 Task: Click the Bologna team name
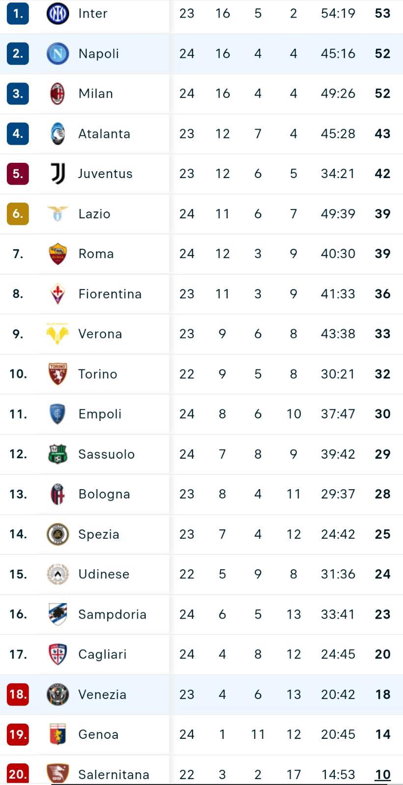click(104, 494)
